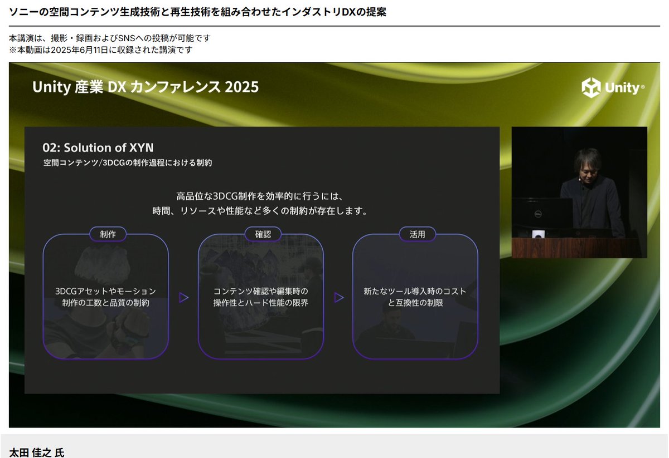The width and height of the screenshot is (669, 458).
Task: Click the 確認 pill label
Action: (x=263, y=234)
